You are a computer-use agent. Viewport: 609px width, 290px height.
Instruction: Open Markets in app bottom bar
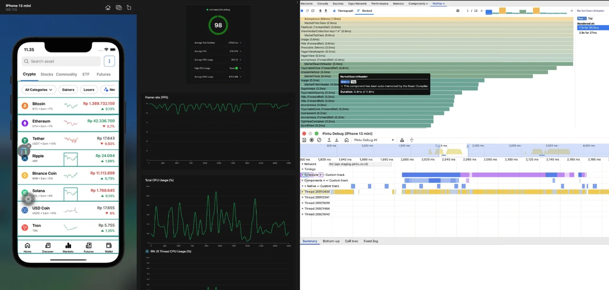pos(68,247)
